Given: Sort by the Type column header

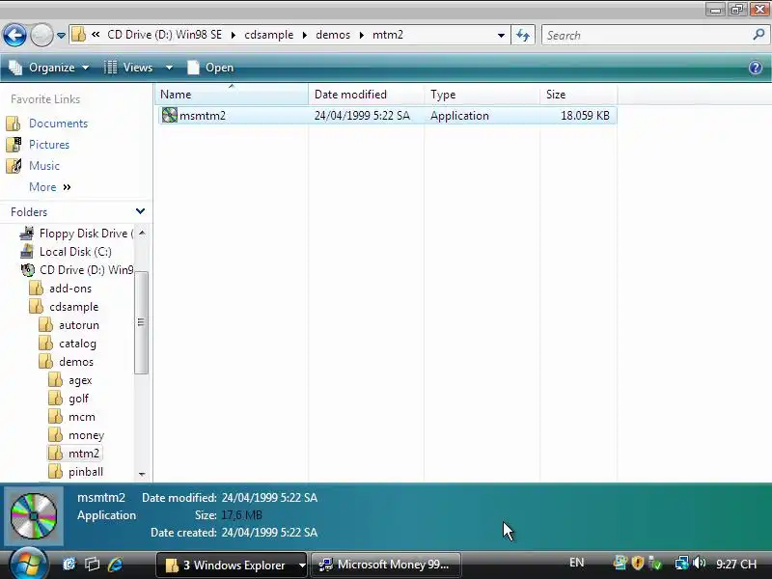Looking at the screenshot, I should coord(482,94).
